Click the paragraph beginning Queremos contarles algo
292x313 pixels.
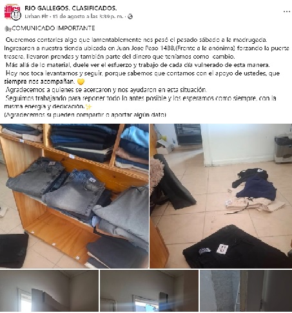(146, 48)
